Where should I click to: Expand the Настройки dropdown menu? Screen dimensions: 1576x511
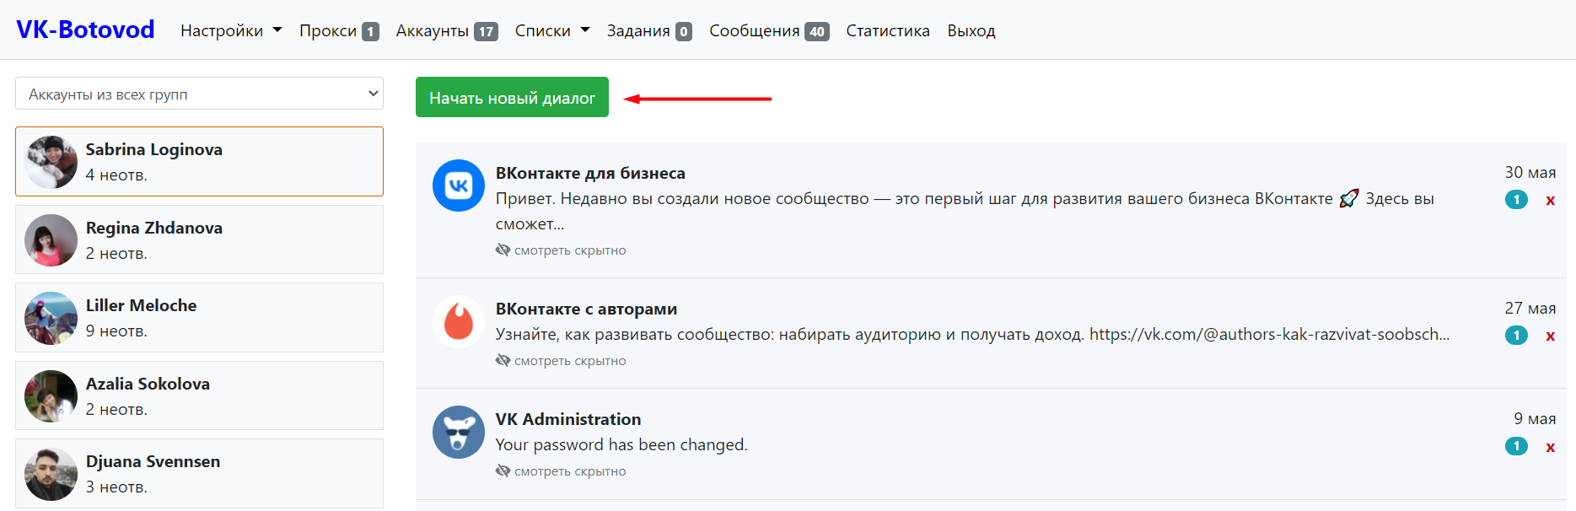pyautogui.click(x=231, y=30)
